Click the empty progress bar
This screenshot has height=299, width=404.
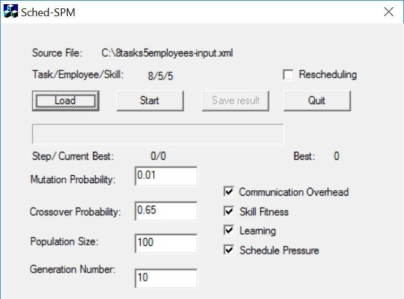click(157, 134)
